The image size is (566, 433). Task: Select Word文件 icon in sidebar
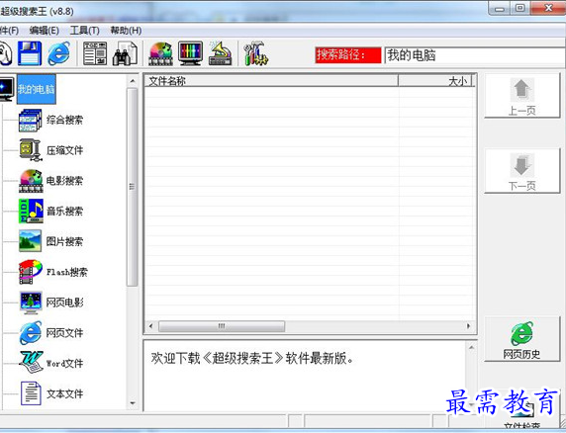pyautogui.click(x=31, y=362)
